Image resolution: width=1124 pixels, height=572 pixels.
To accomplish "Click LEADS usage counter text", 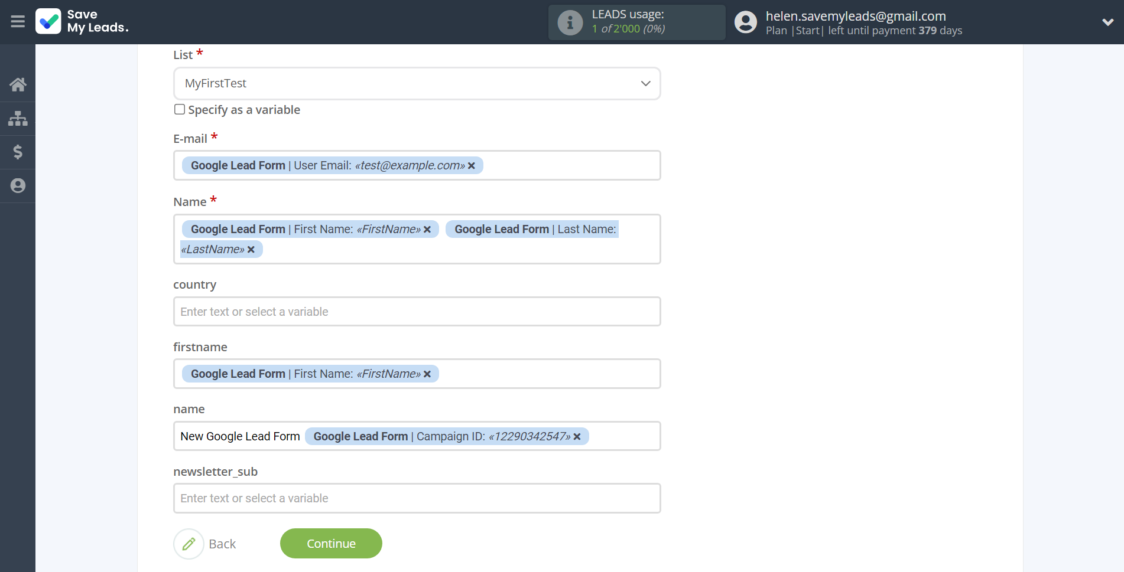I will click(x=628, y=28).
